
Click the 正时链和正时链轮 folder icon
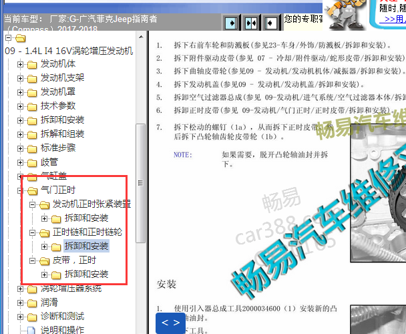[x=44, y=233]
